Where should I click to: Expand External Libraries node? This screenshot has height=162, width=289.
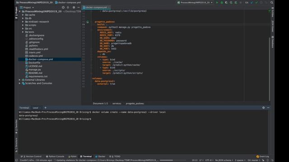pyautogui.click(x=20, y=80)
